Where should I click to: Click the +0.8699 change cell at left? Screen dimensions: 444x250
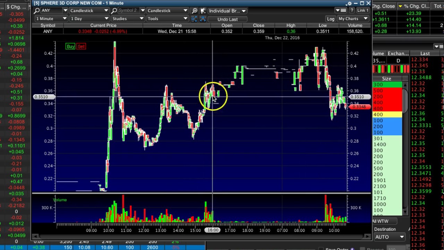coord(17,116)
